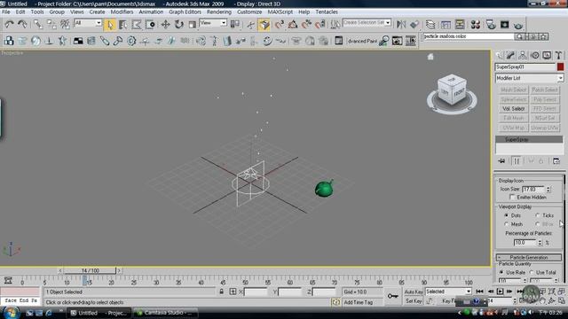Viewport: 568px width, 319px height.
Task: Toggle Window/Crossing selection icon
Action: [x=150, y=25]
